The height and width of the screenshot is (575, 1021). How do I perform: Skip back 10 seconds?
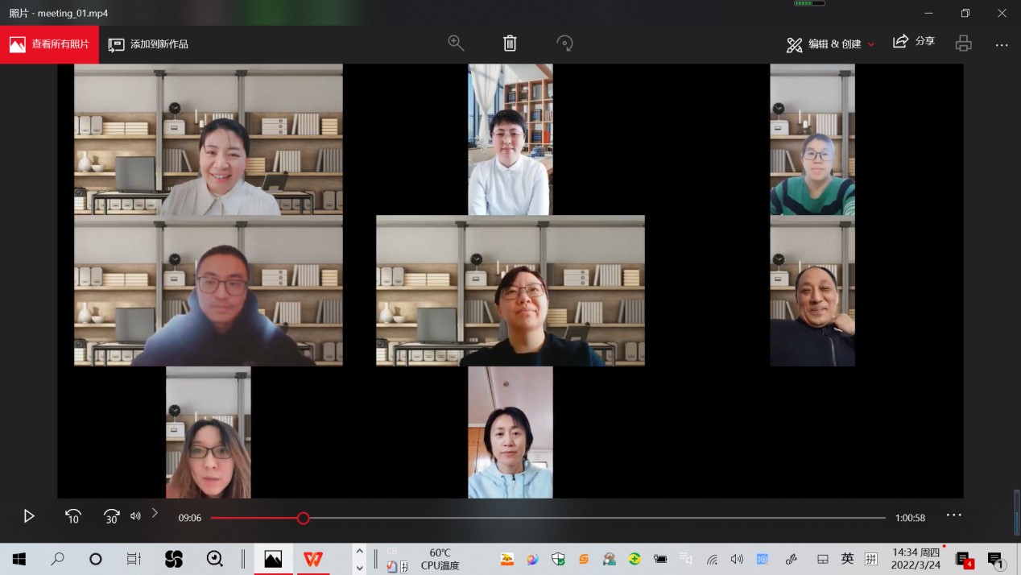72,516
